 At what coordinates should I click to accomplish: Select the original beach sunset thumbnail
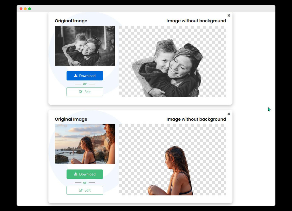85,144
